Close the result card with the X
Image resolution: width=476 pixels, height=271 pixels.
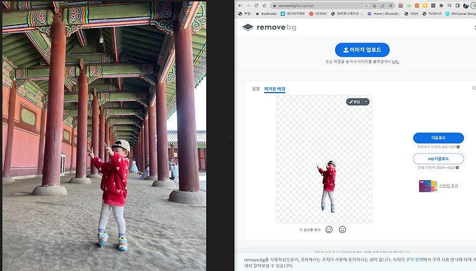click(x=473, y=88)
